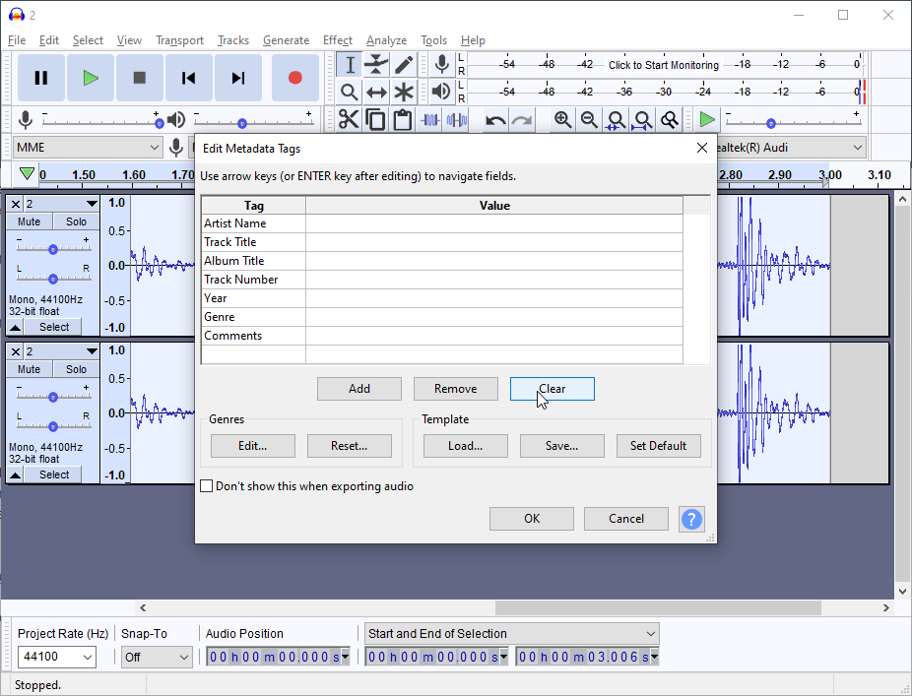Click the blue help question mark button
Viewport: 912px width, 696px height.
[691, 519]
